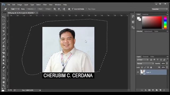This screenshot has height=95, width=170.
Task: Select the Rectangular Marquee tool
Action: pyautogui.click(x=3, y=21)
